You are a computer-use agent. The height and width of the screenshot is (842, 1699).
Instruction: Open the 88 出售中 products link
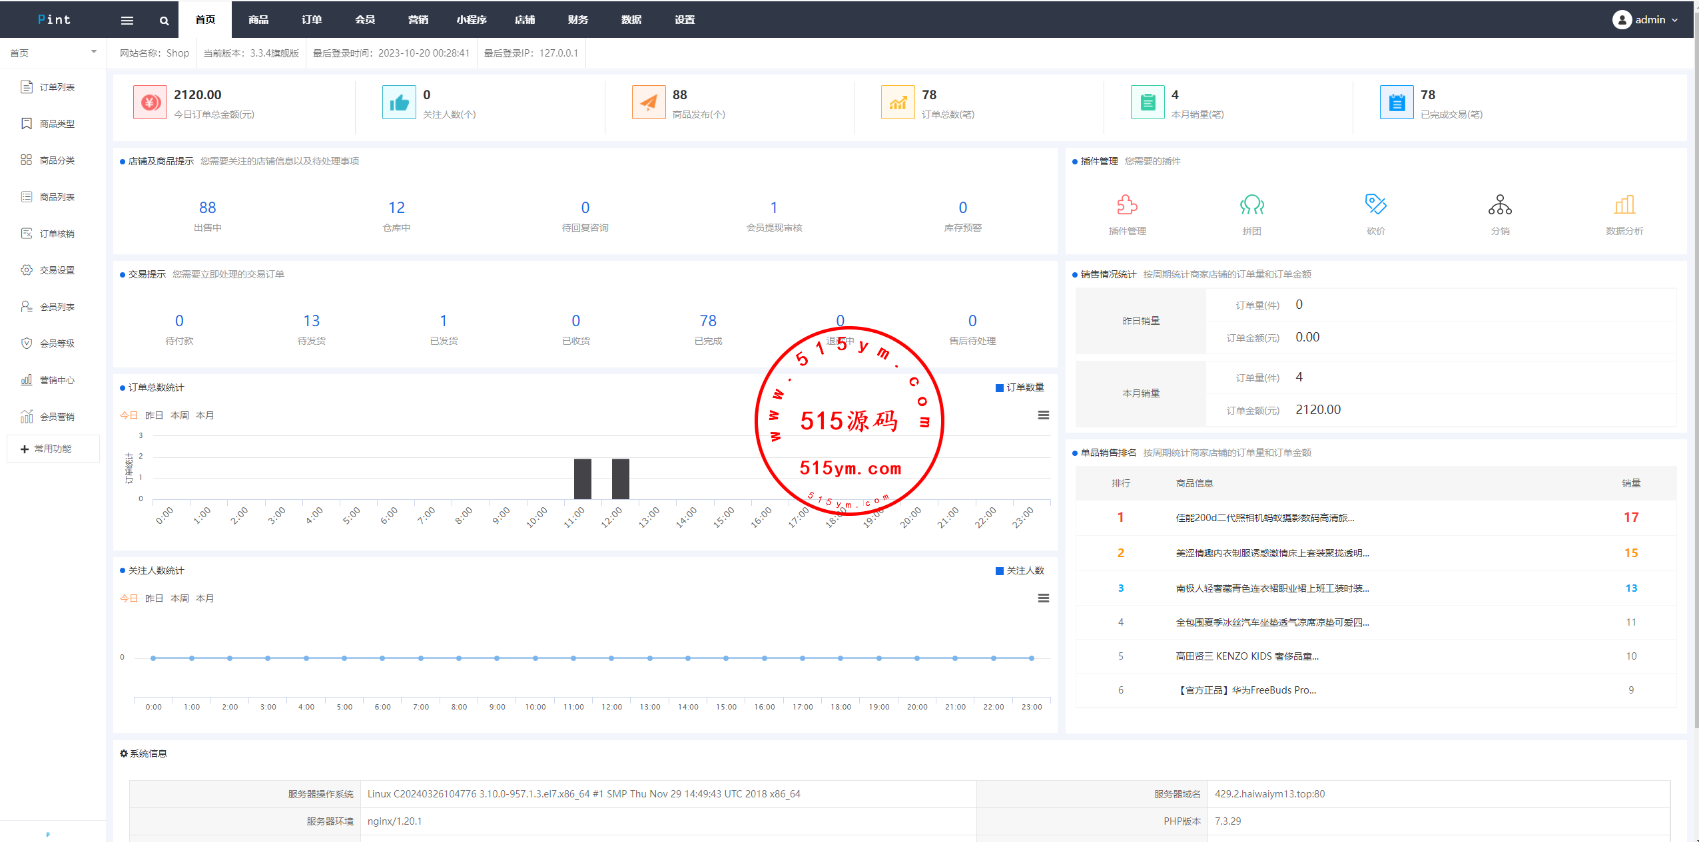tap(207, 208)
